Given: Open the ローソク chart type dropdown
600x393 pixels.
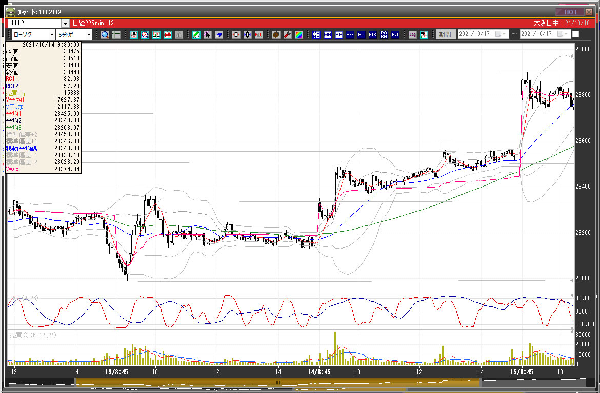Looking at the screenshot, I should click(33, 35).
